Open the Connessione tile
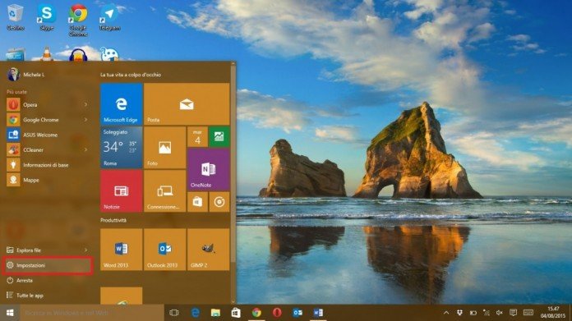The image size is (572, 321). [165, 191]
